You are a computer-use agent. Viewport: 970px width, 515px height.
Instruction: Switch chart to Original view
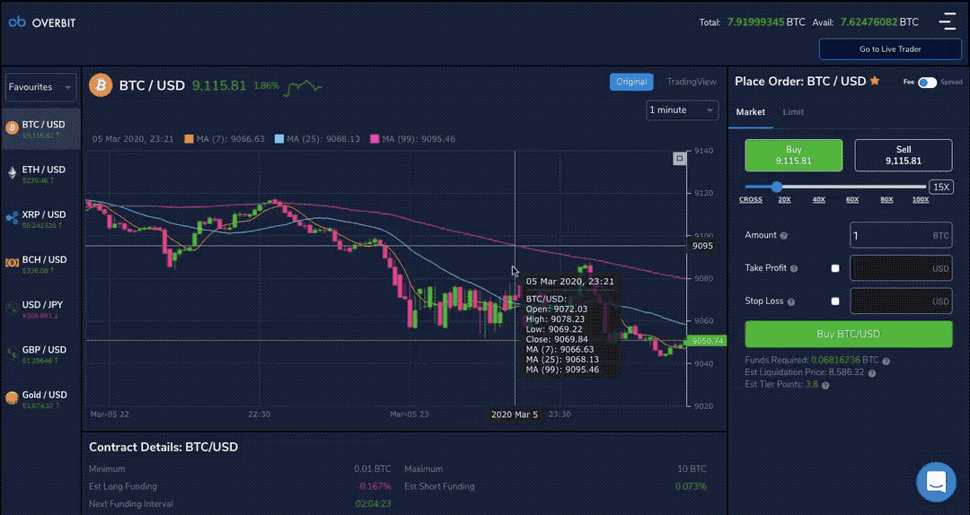pyautogui.click(x=631, y=82)
